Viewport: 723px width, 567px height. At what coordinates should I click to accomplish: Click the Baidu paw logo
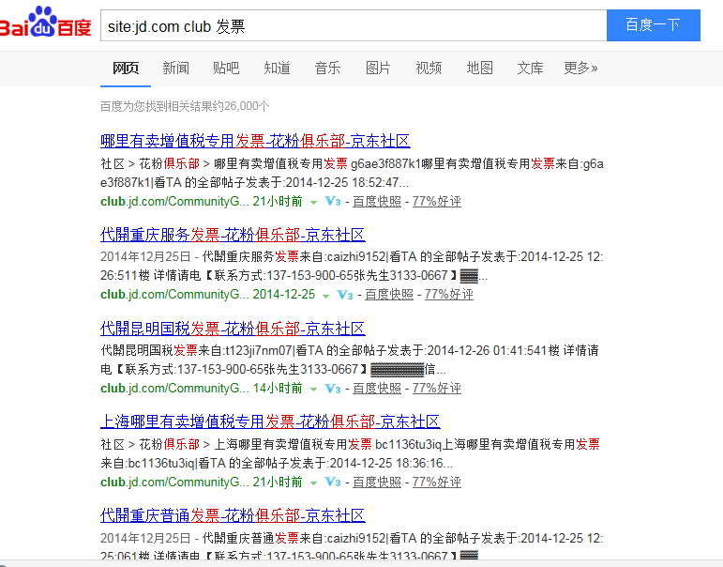click(45, 22)
